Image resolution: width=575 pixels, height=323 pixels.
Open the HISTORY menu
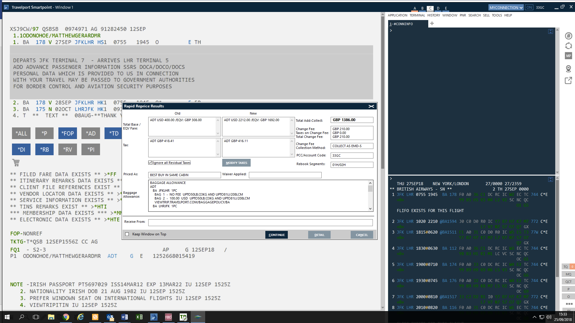click(434, 15)
